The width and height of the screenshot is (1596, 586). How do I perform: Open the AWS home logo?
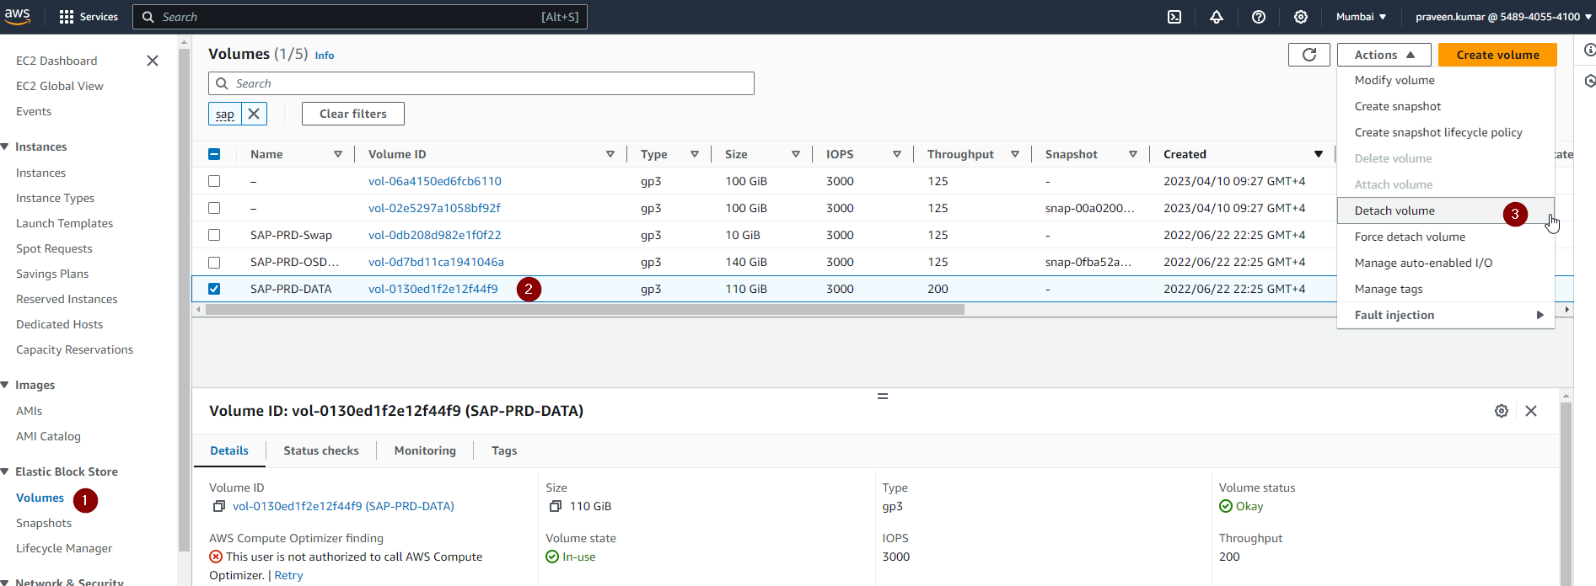[17, 16]
